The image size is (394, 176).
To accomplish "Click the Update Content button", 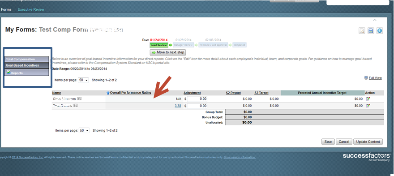I will 368,142.
